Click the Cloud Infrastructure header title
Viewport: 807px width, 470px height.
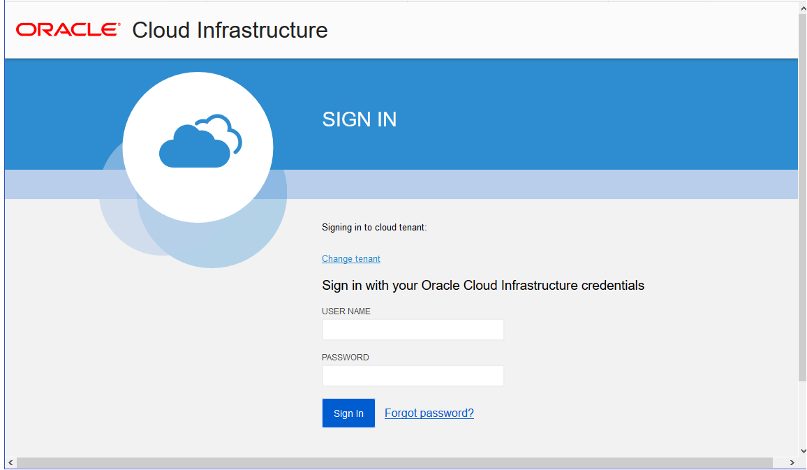[x=230, y=30]
